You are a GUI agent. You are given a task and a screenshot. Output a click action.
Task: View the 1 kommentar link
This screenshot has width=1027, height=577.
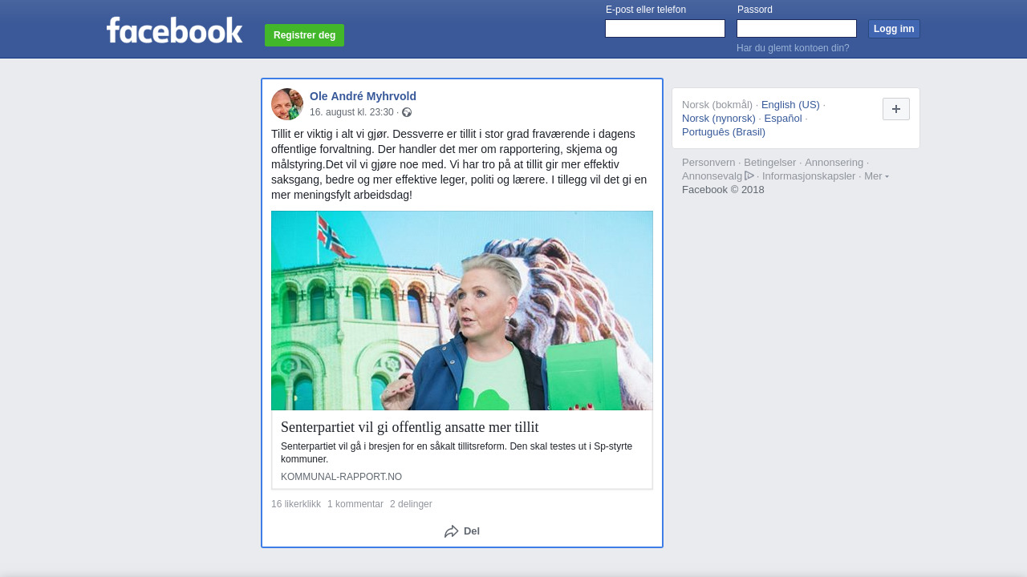coord(355,504)
